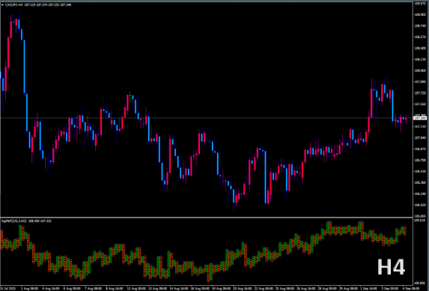The height and width of the screenshot is (291, 429).
Task: Click the large H4 timeframe watermark
Action: point(391,267)
